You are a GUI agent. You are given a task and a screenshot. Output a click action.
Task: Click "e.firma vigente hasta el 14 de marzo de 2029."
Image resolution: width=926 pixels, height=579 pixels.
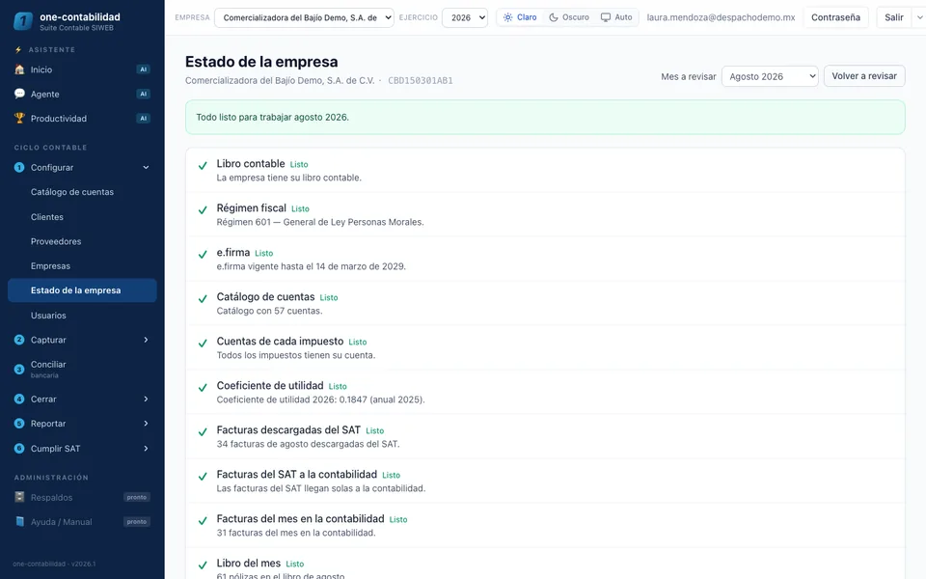312,266
